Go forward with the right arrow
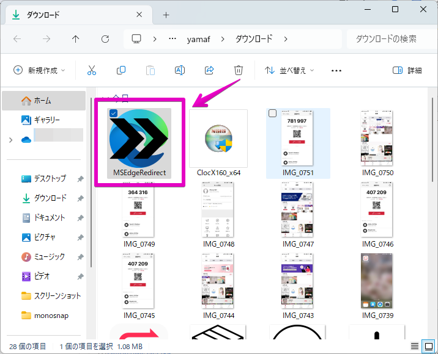 (46, 38)
